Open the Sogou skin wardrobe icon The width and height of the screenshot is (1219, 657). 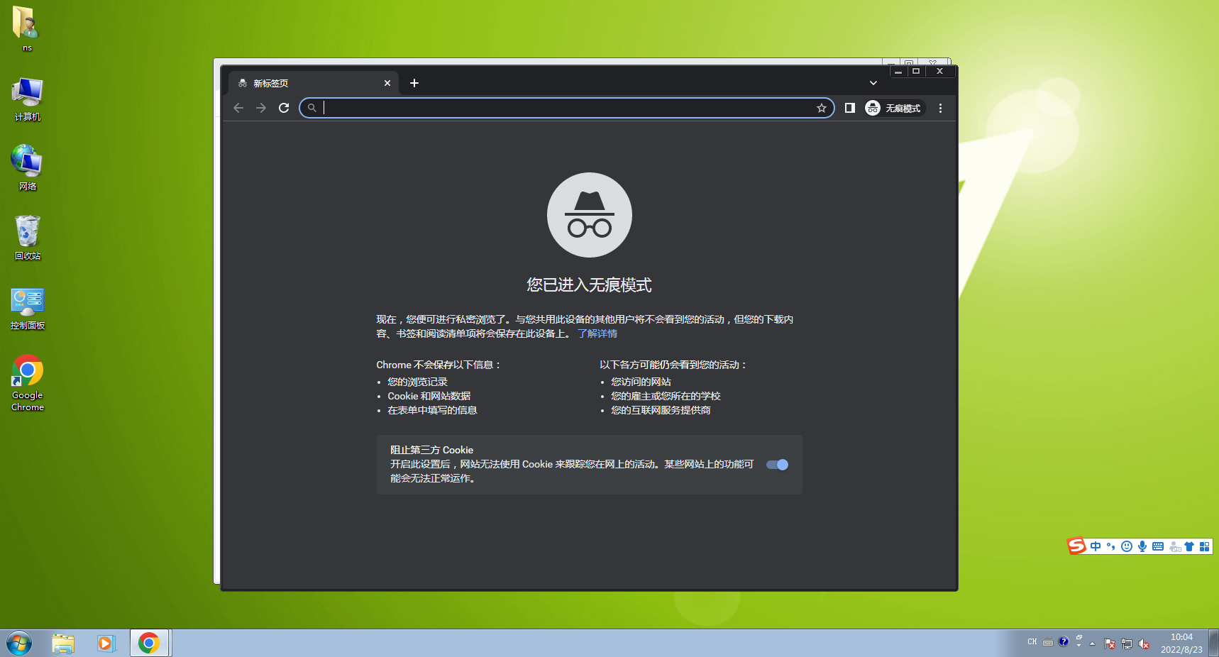pyautogui.click(x=1188, y=546)
